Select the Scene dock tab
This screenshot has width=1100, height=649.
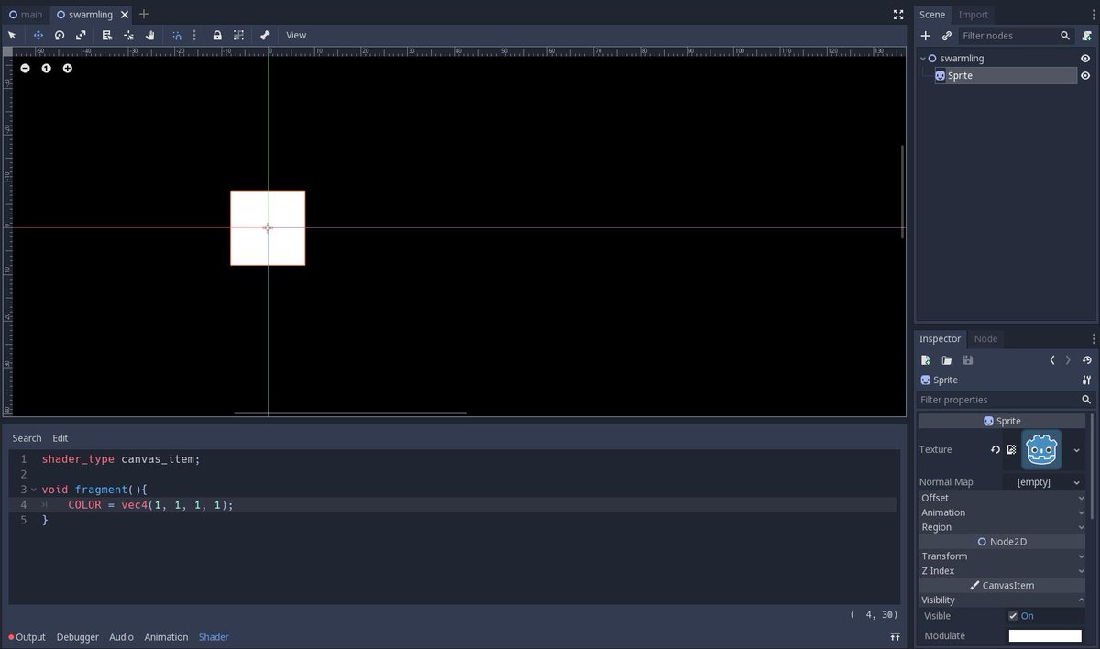tap(932, 14)
